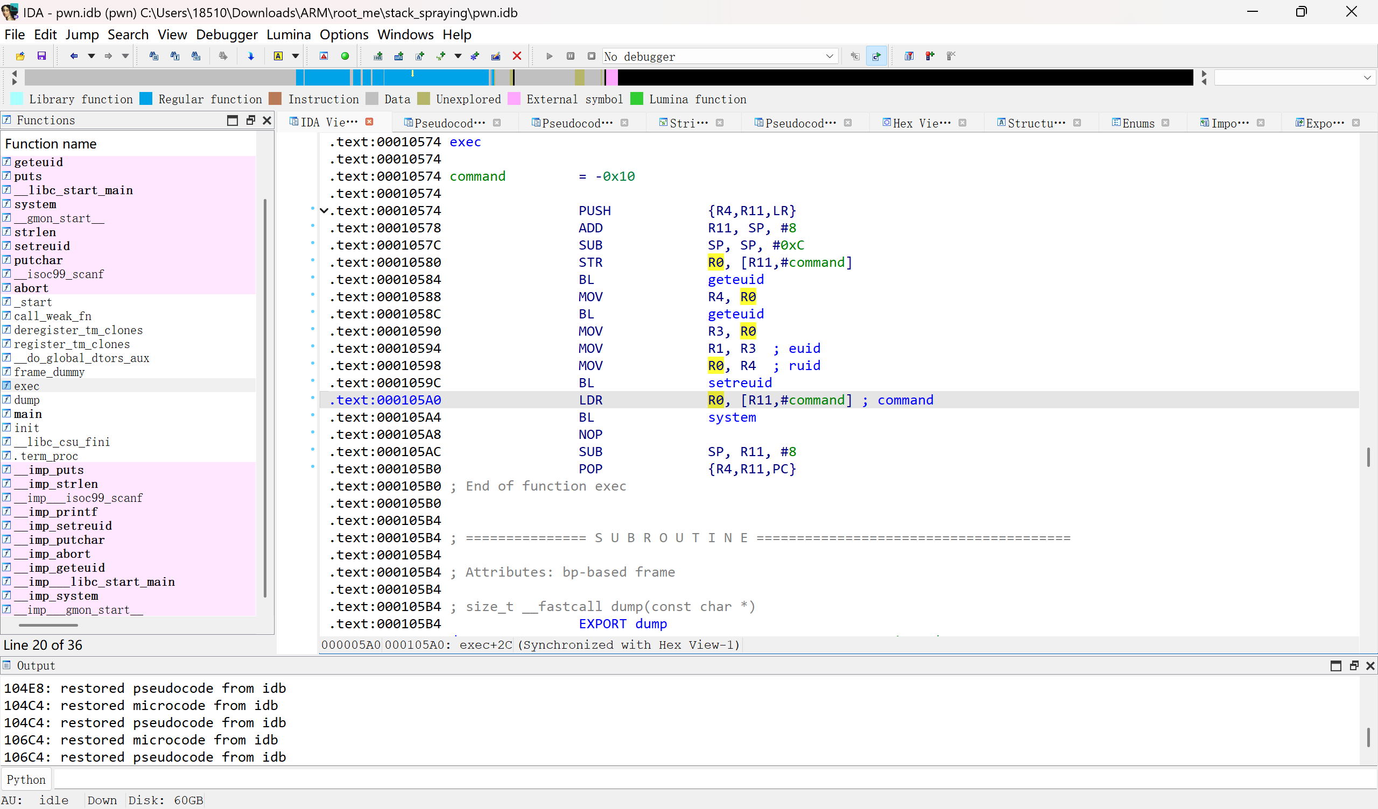The height and width of the screenshot is (809, 1378).
Task: Close the Exports tab
Action: coord(1356,123)
